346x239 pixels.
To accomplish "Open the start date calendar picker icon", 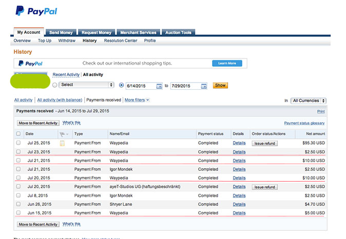I will (159, 86).
